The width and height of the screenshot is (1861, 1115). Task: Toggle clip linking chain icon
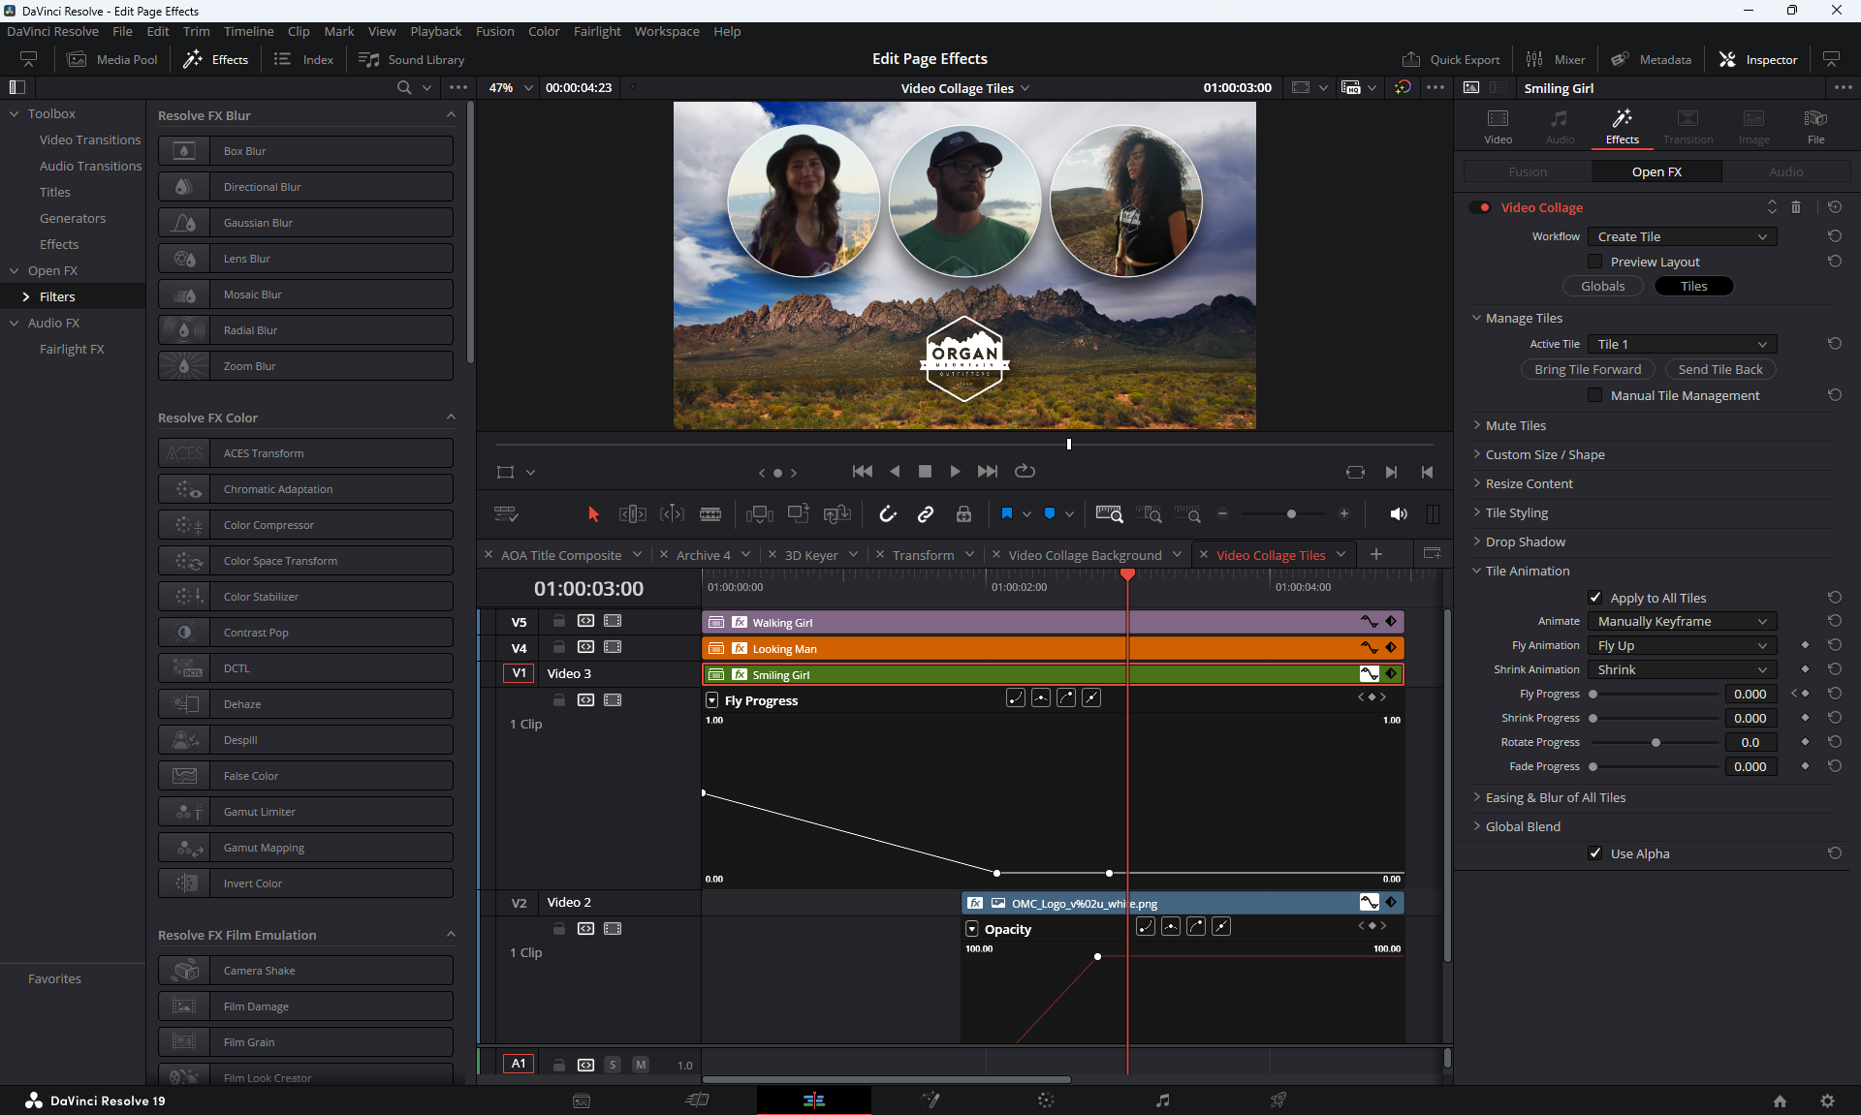click(x=925, y=514)
